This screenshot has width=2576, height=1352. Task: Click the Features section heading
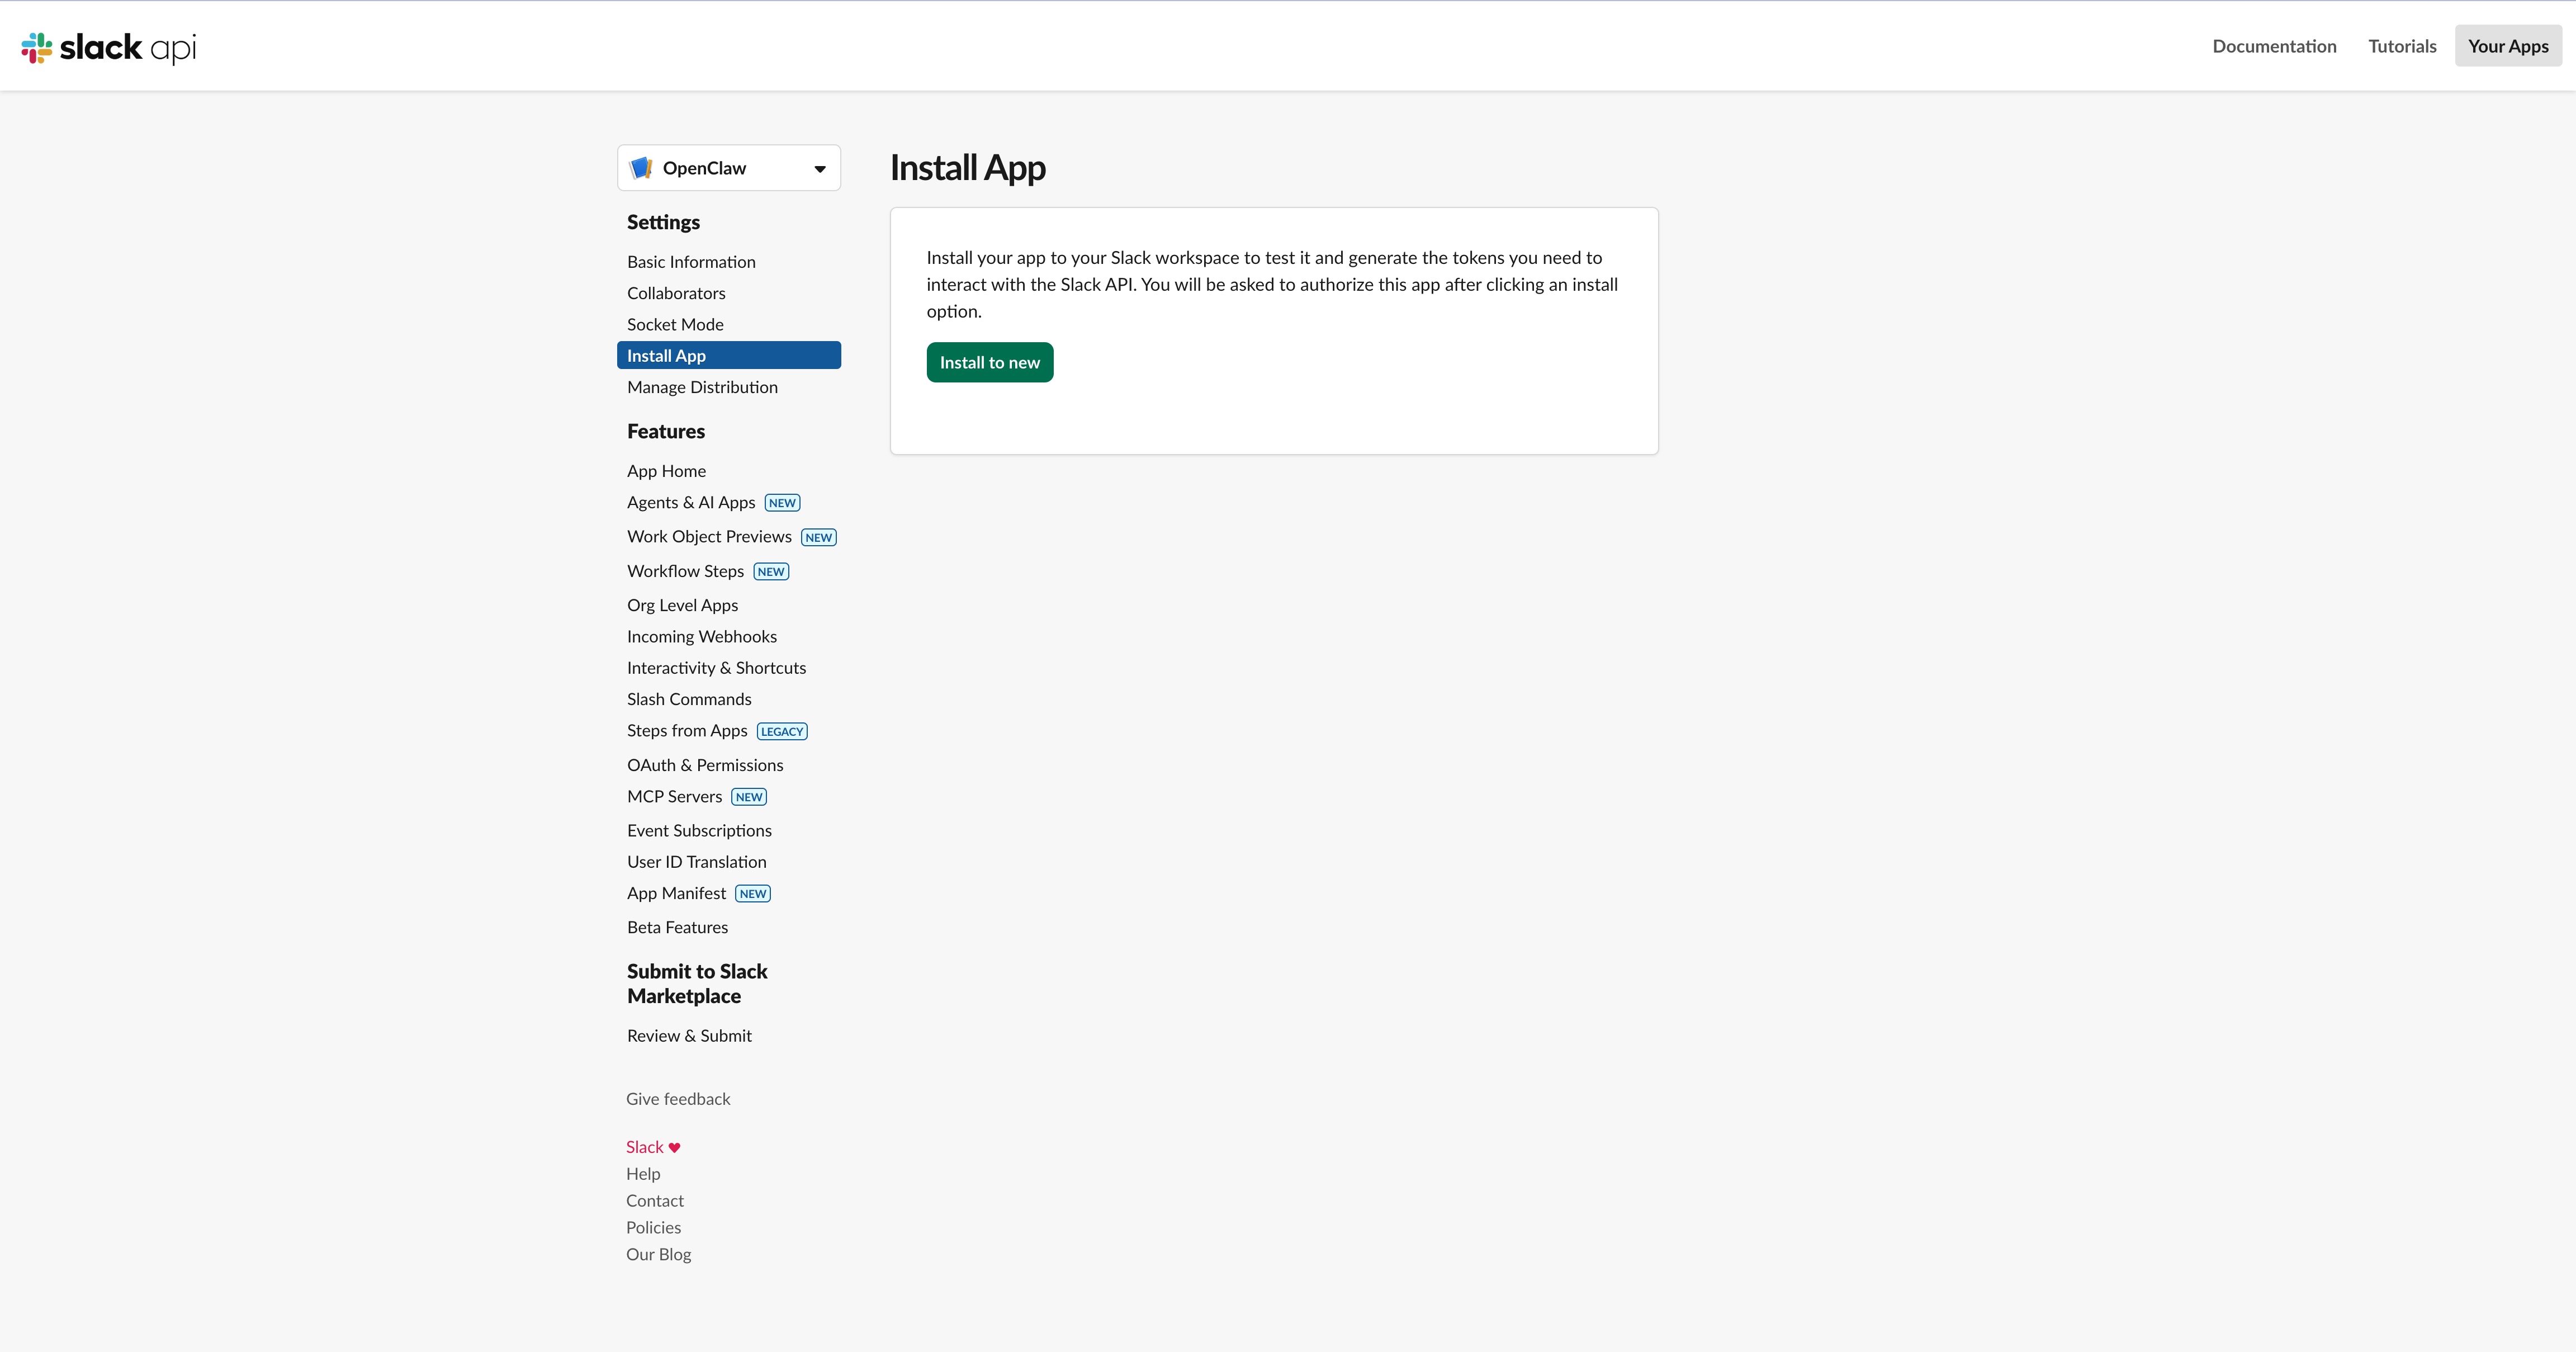coord(666,431)
